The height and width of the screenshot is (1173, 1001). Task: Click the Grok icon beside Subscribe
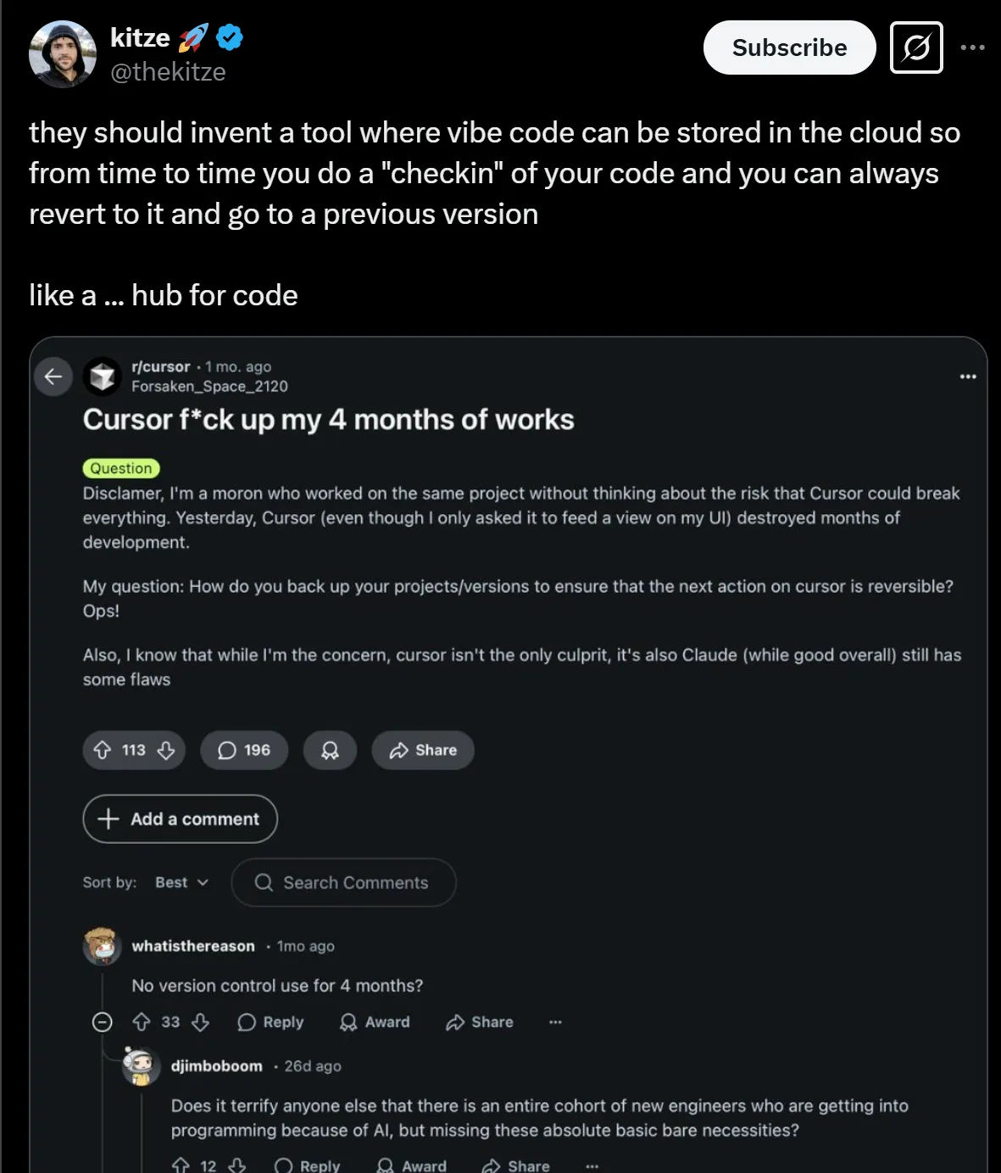click(x=916, y=47)
